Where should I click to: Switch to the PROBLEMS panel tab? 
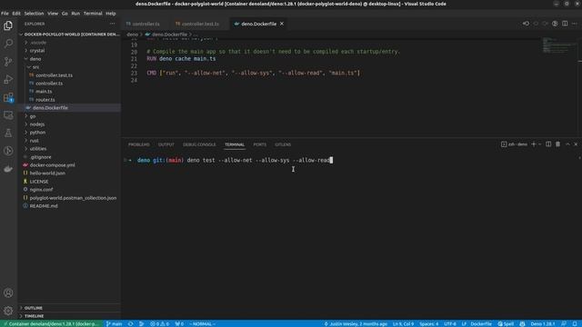[139, 144]
